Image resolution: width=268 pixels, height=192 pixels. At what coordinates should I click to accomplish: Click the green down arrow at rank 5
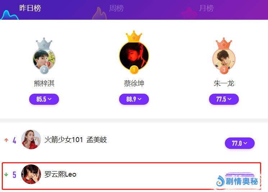click(6, 174)
